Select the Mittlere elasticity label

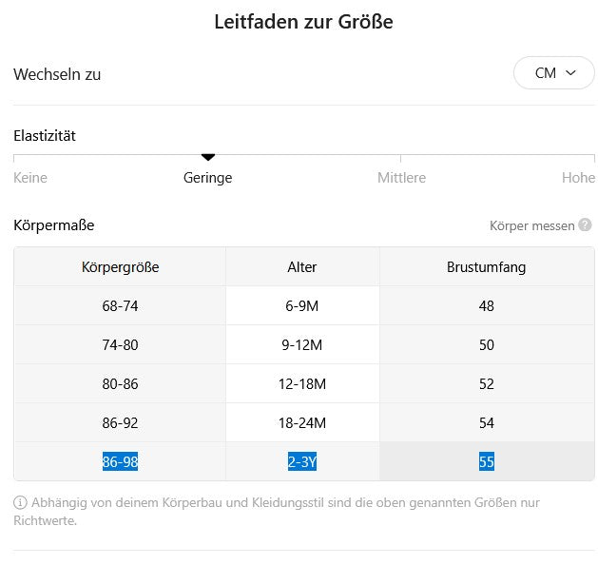click(401, 178)
